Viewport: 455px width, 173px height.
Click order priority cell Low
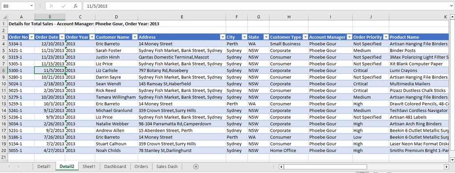[371, 137]
